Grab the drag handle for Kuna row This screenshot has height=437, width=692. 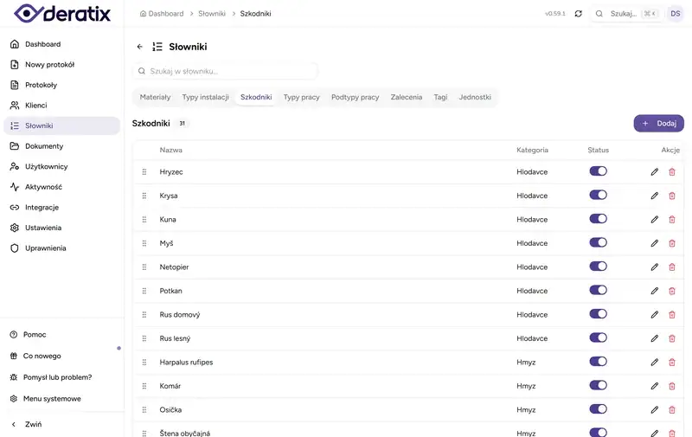pyautogui.click(x=144, y=220)
